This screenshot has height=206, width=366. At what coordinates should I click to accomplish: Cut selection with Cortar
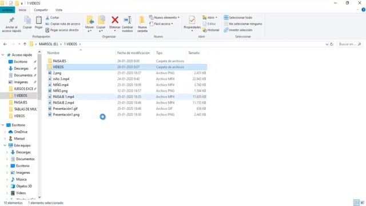53,18
